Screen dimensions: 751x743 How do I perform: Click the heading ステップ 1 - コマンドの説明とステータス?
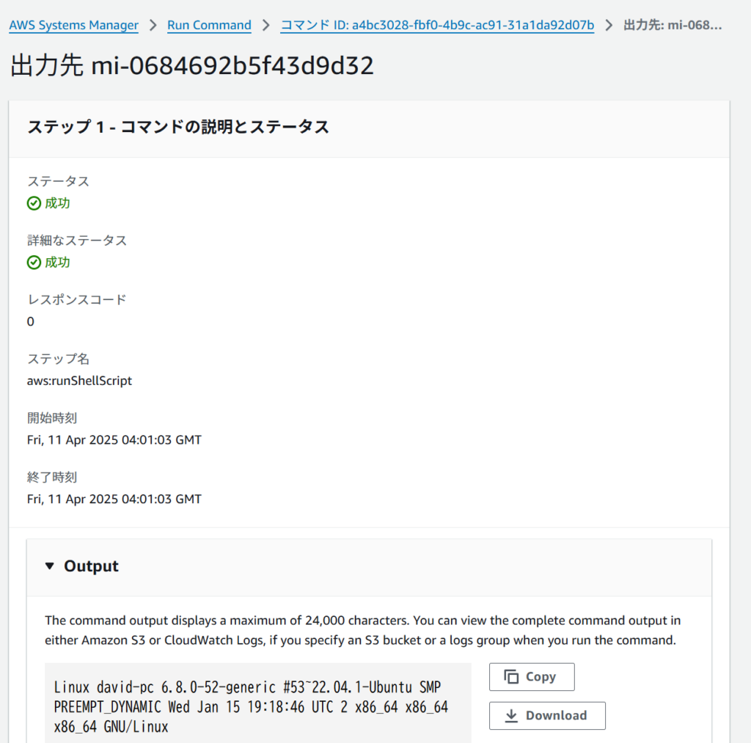(x=178, y=127)
